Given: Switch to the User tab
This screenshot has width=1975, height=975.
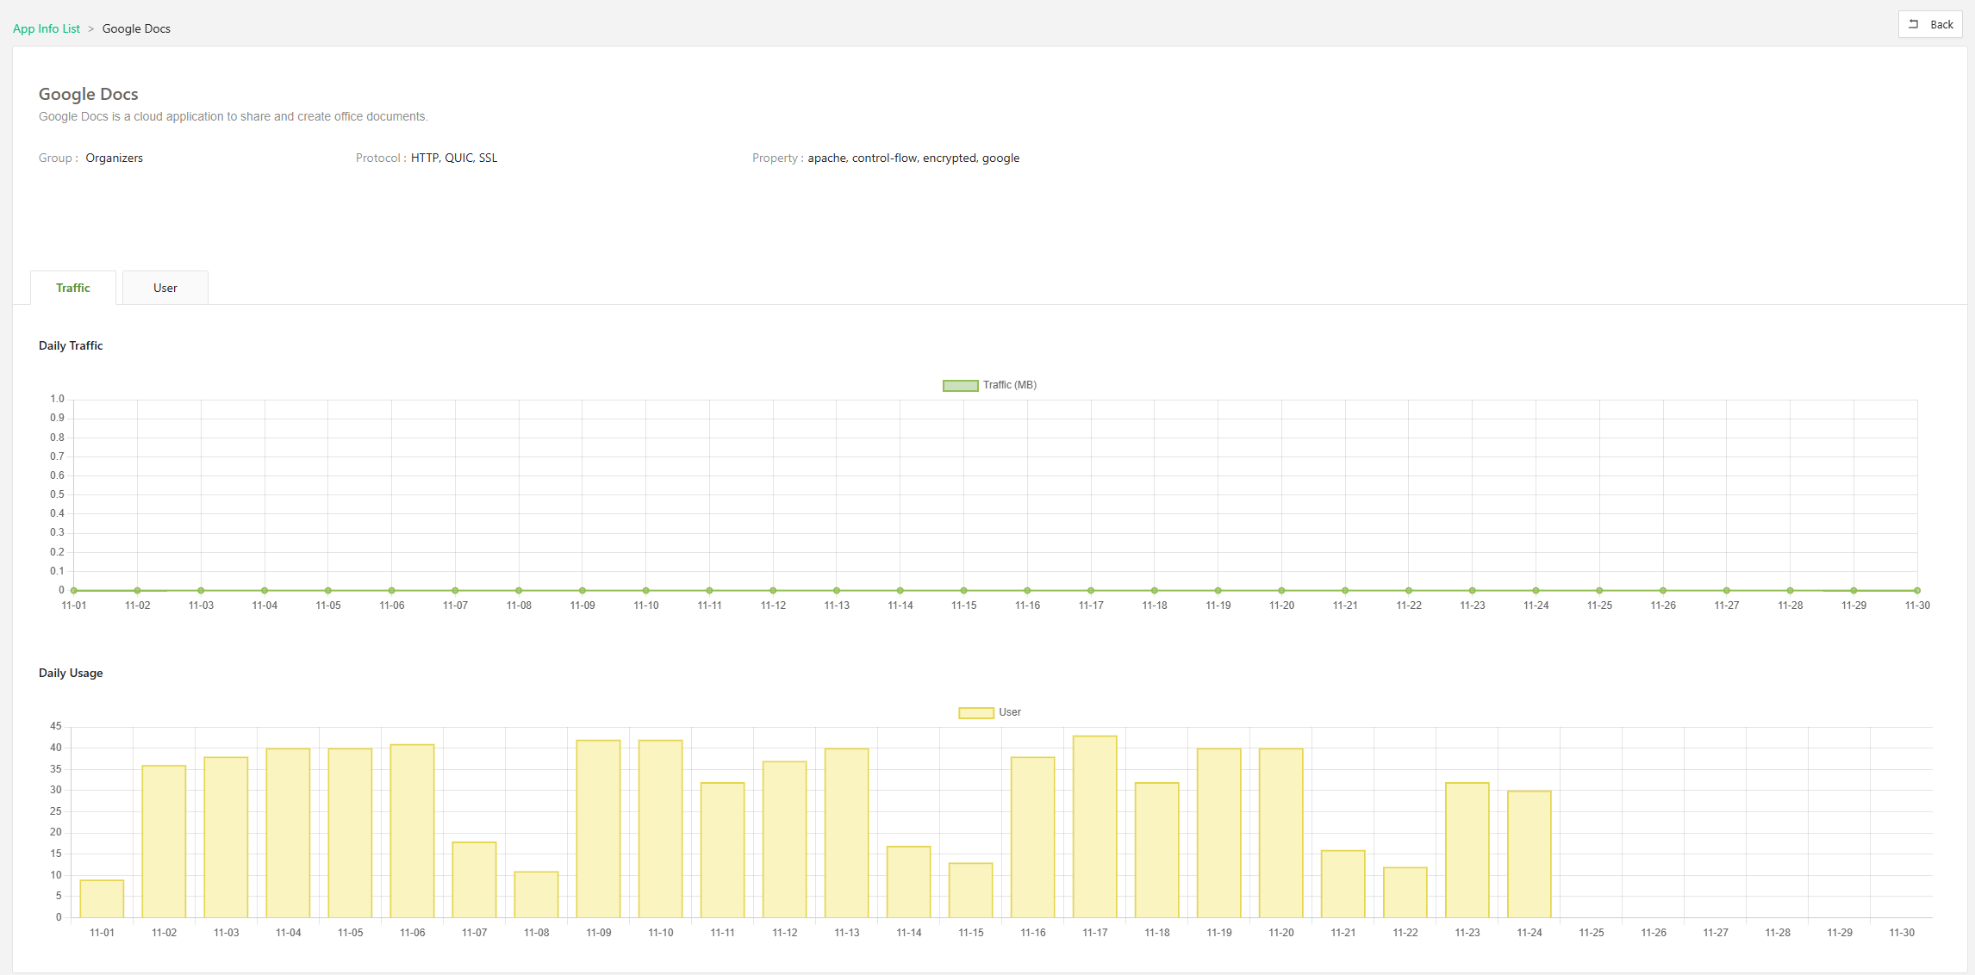Looking at the screenshot, I should click(165, 288).
